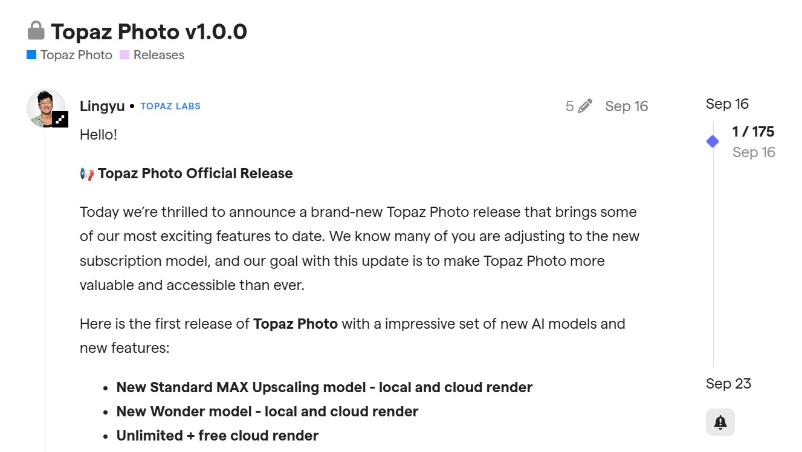Jump to first post via top timeline Sep 16
Image resolution: width=802 pixels, height=452 pixels.
(x=727, y=104)
